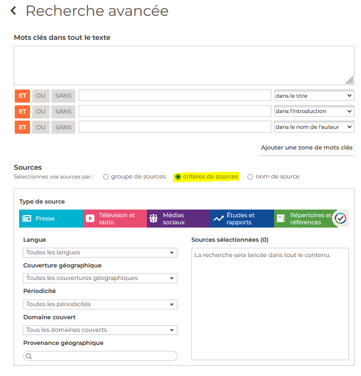Viewport: 361px width, 376px height.
Task: Click the circular checkmark select-all icon
Action: coord(340,218)
